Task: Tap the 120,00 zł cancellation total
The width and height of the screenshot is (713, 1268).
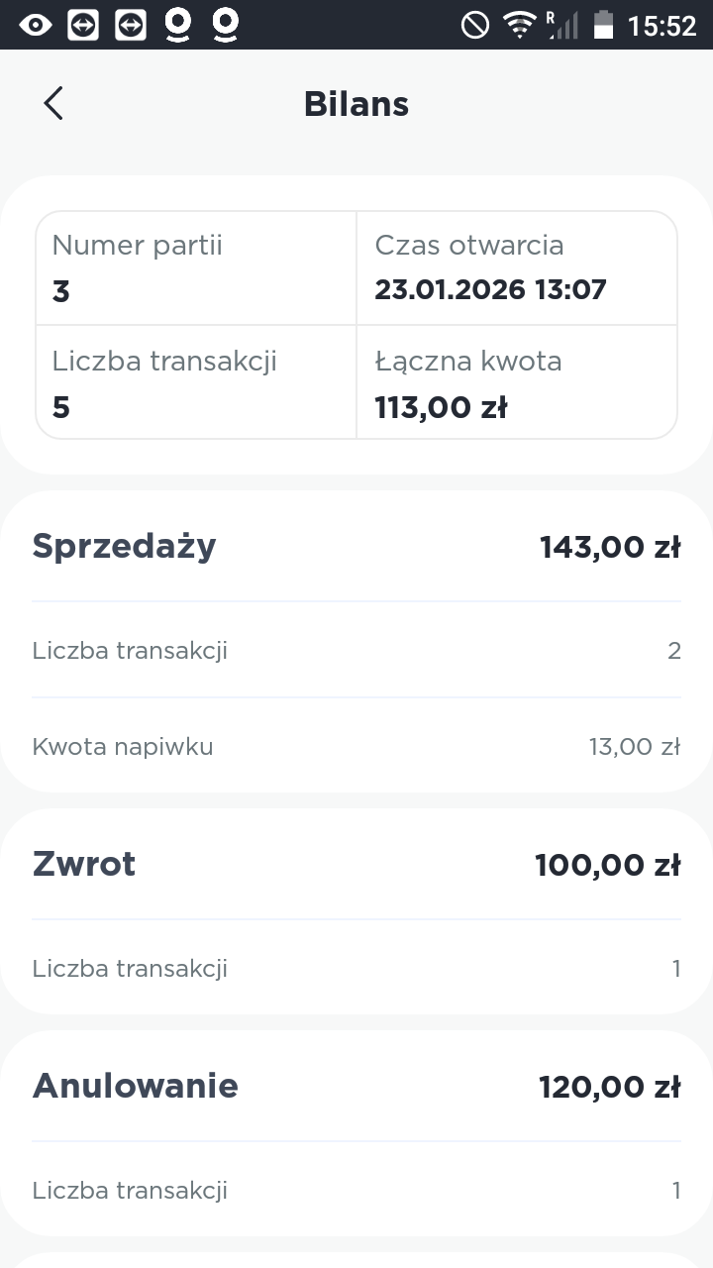Action: 610,1087
